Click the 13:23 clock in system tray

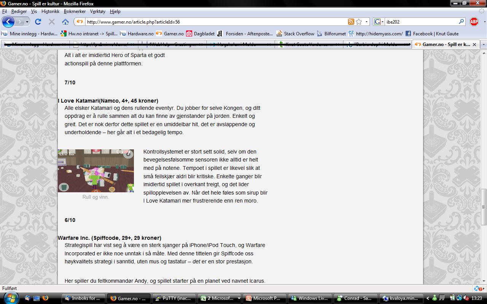pos(477,298)
